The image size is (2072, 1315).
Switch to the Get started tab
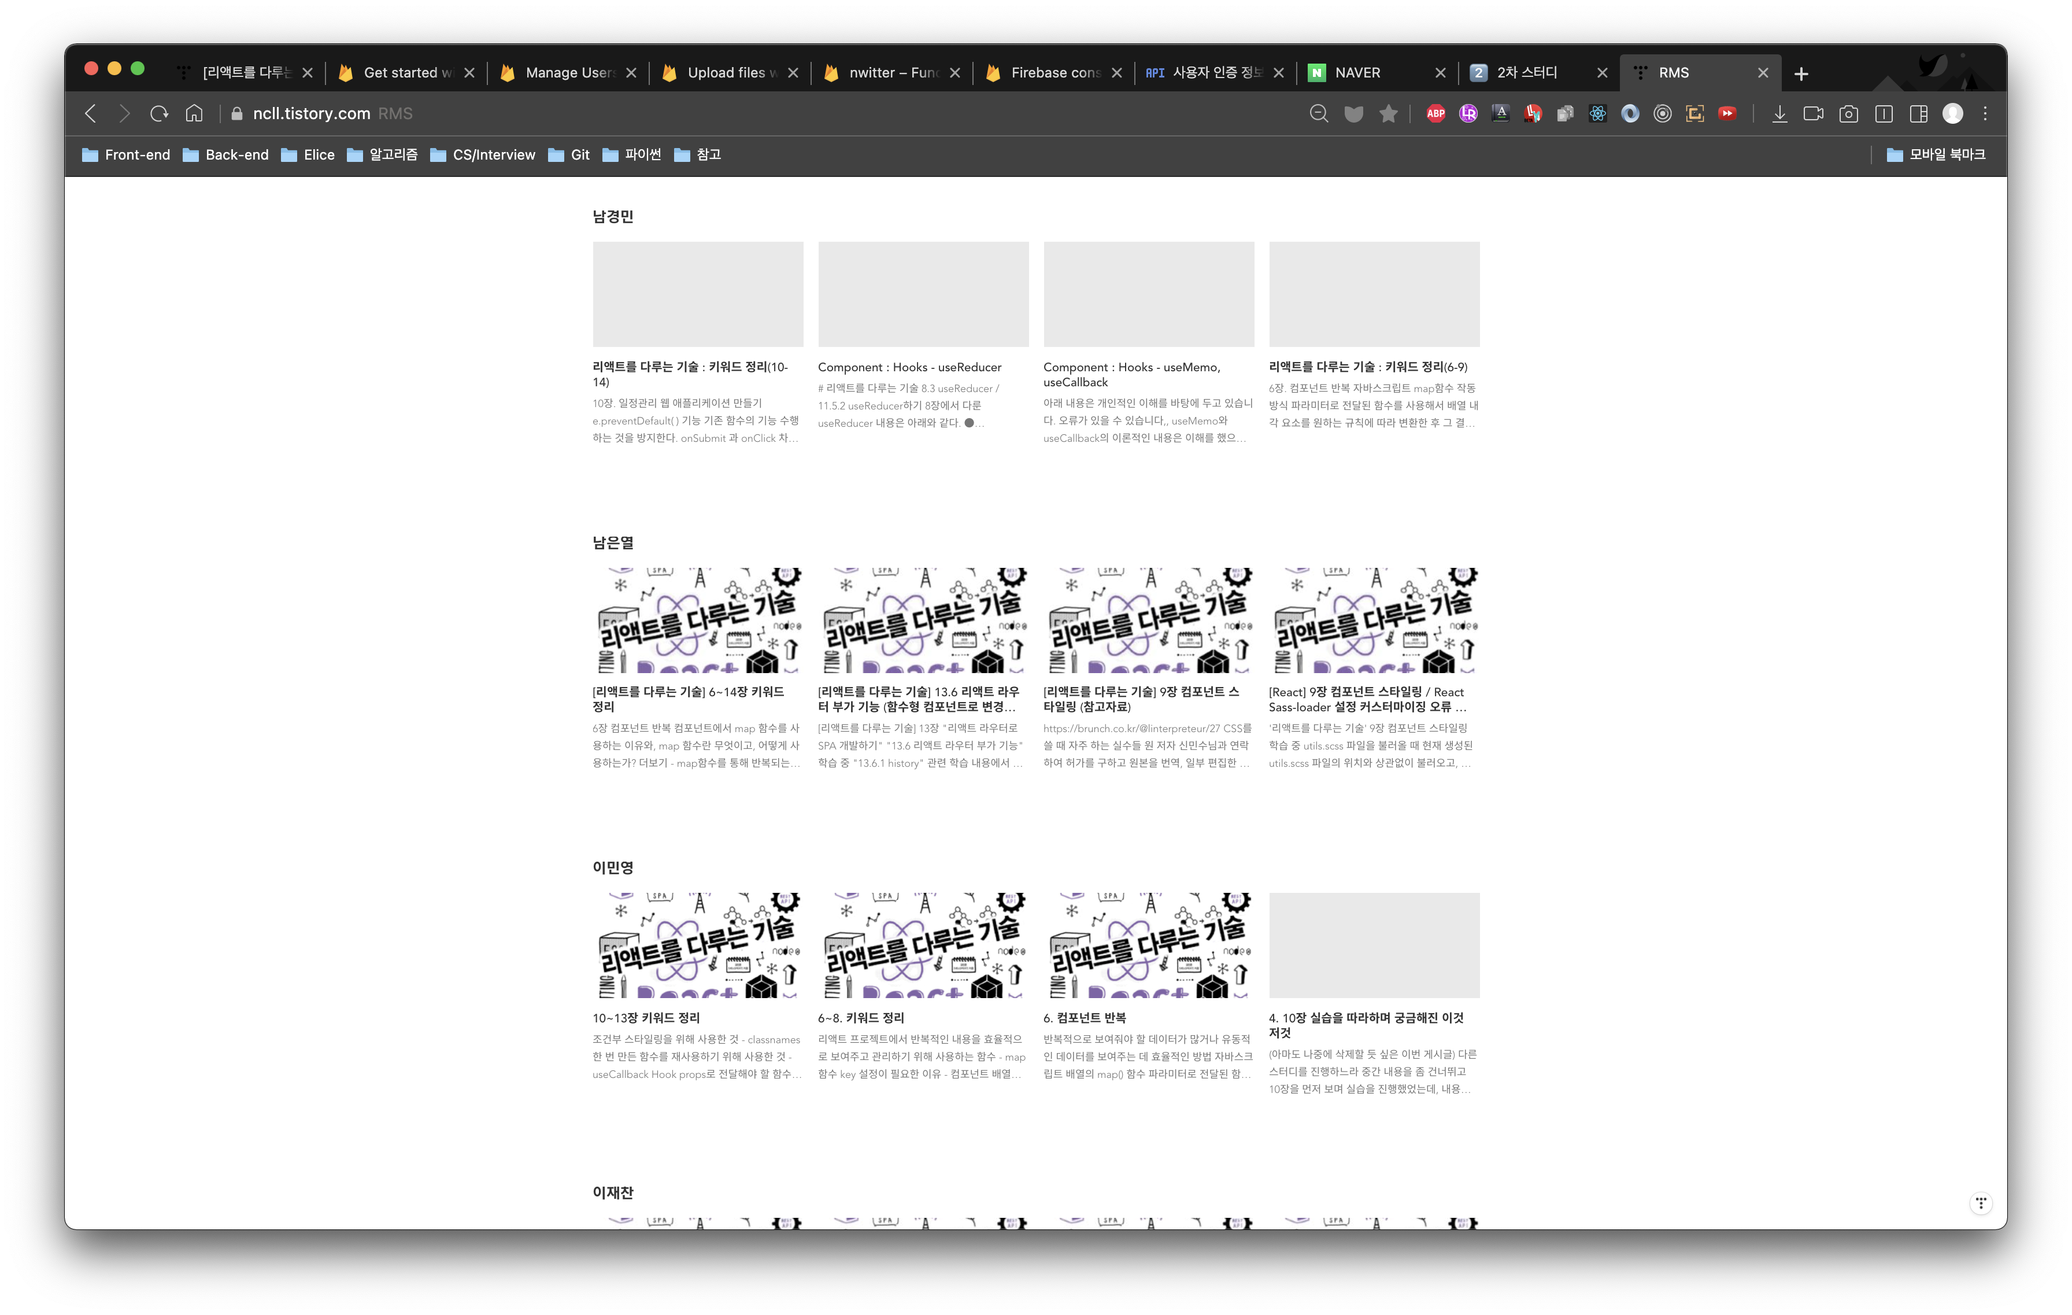tap(407, 73)
